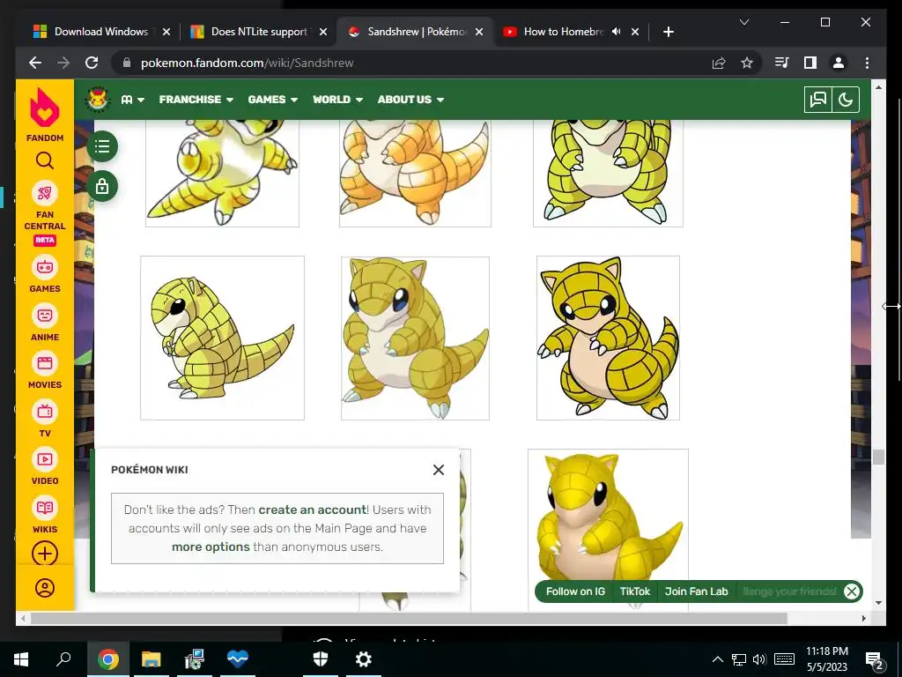Expand the ABOUT US menu
Screen dimensions: 902x677
[x=410, y=100]
